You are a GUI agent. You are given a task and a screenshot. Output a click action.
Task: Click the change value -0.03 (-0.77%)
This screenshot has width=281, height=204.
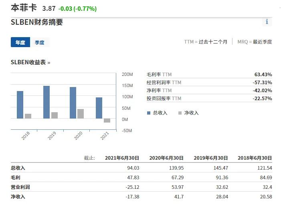(x=77, y=8)
